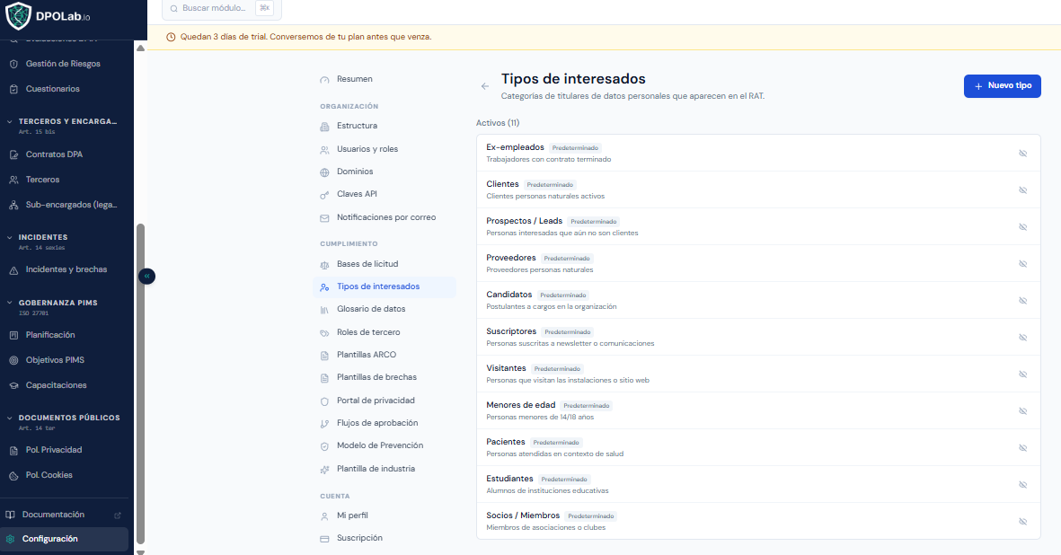Open Modelo de Prevención settings

point(385,445)
